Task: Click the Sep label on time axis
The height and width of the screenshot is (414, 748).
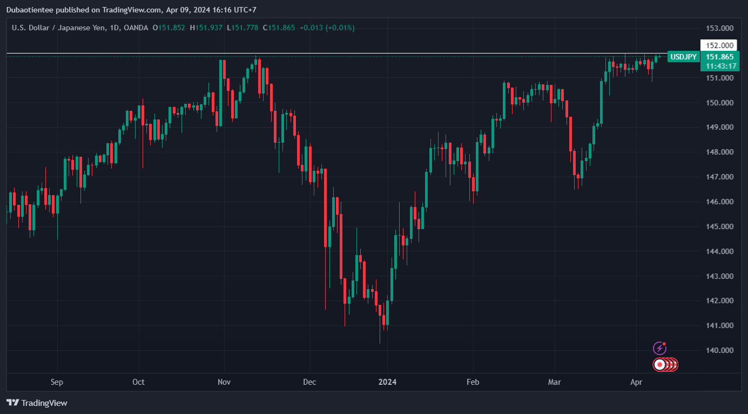Action: click(57, 382)
